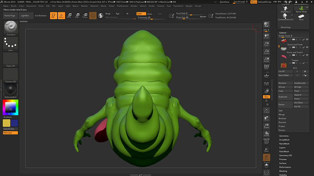Click the sculptris pro S icon
The image size is (314, 176).
tap(101, 15)
